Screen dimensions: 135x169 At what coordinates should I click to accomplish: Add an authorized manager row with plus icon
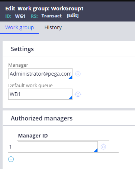pyautogui.click(x=11, y=159)
